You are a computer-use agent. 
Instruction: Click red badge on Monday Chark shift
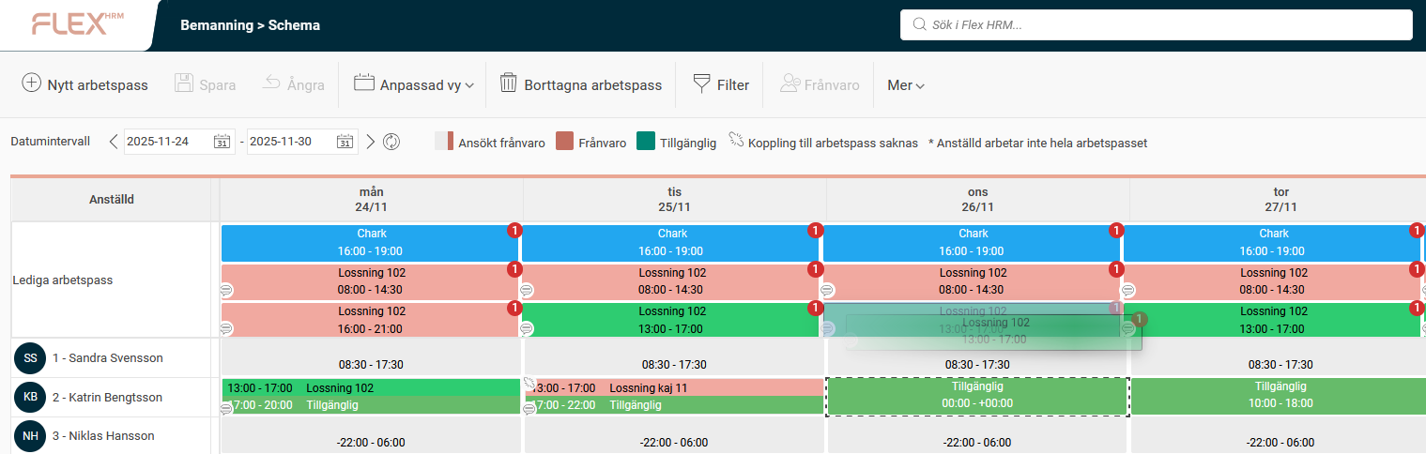pos(514,231)
